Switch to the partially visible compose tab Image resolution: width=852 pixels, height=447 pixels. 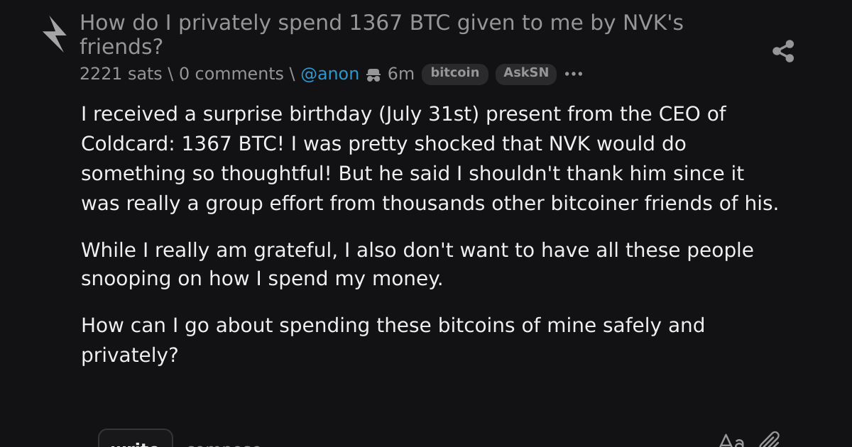tap(224, 443)
